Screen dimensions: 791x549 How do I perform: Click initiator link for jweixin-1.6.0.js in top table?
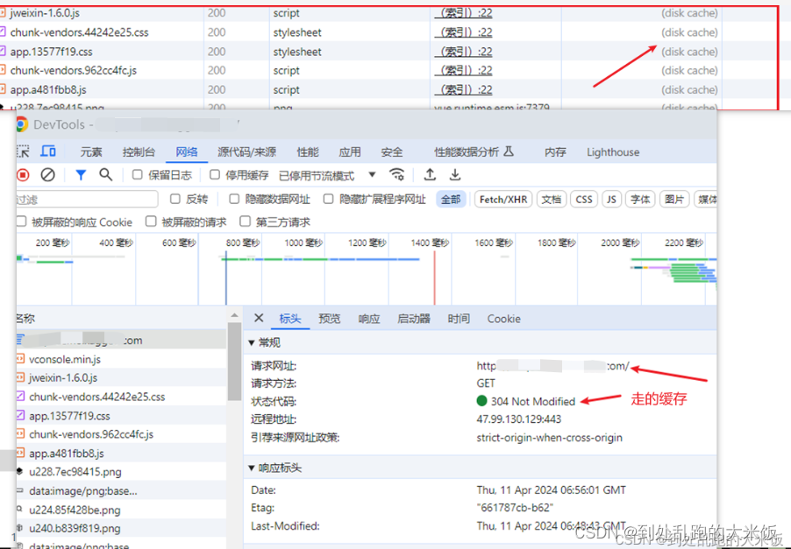[x=464, y=13]
